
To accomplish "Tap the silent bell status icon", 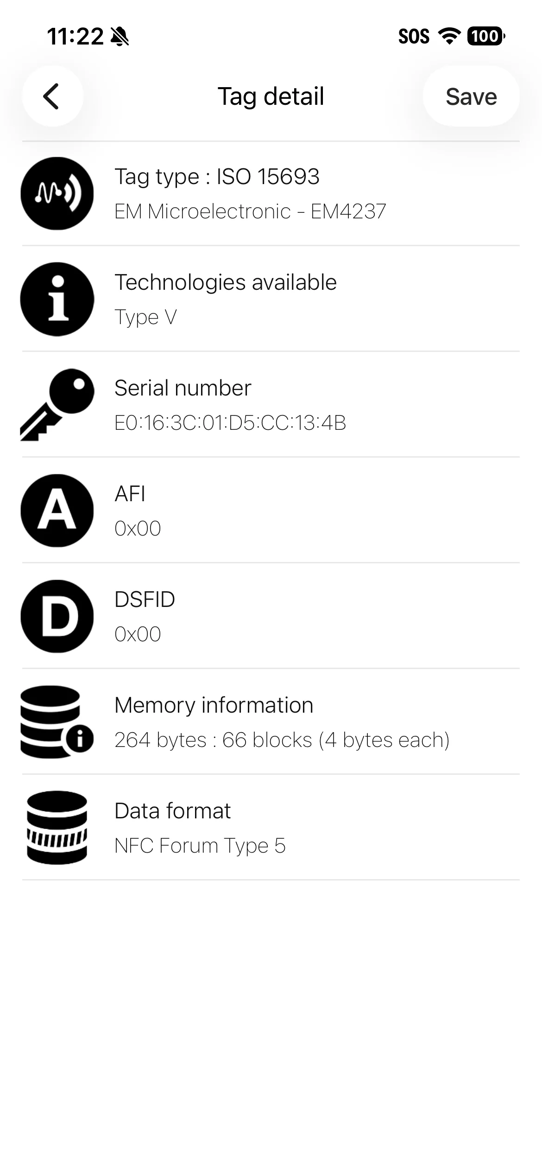I will 120,36.
